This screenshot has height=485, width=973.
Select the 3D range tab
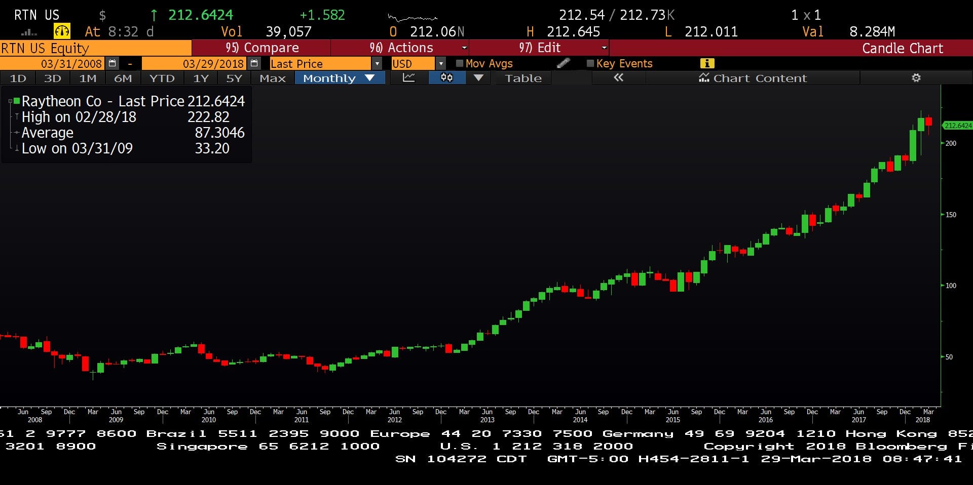pyautogui.click(x=53, y=78)
